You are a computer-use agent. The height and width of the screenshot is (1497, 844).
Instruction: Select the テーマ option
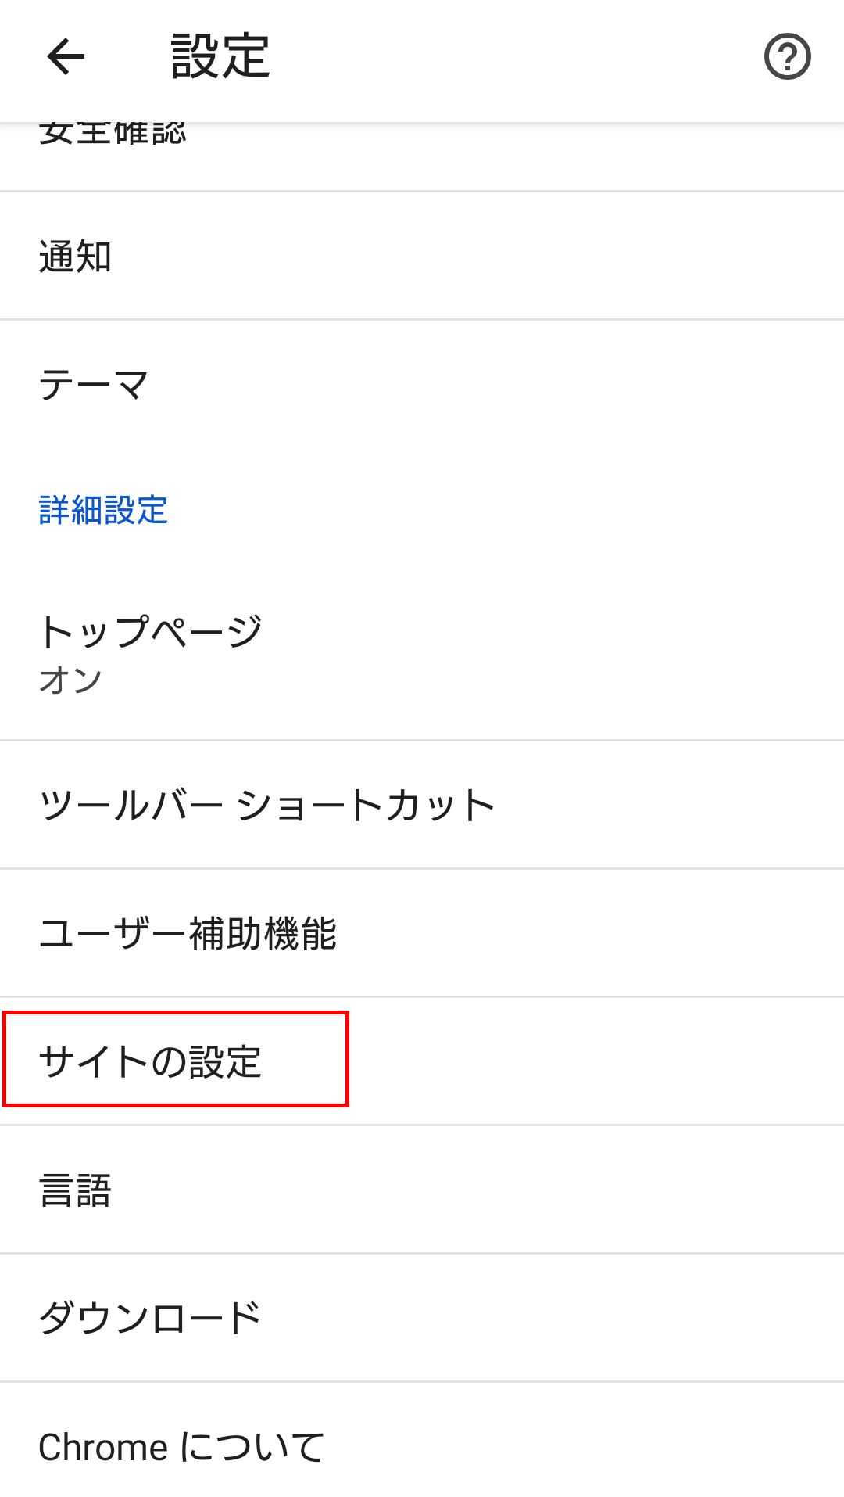(94, 385)
